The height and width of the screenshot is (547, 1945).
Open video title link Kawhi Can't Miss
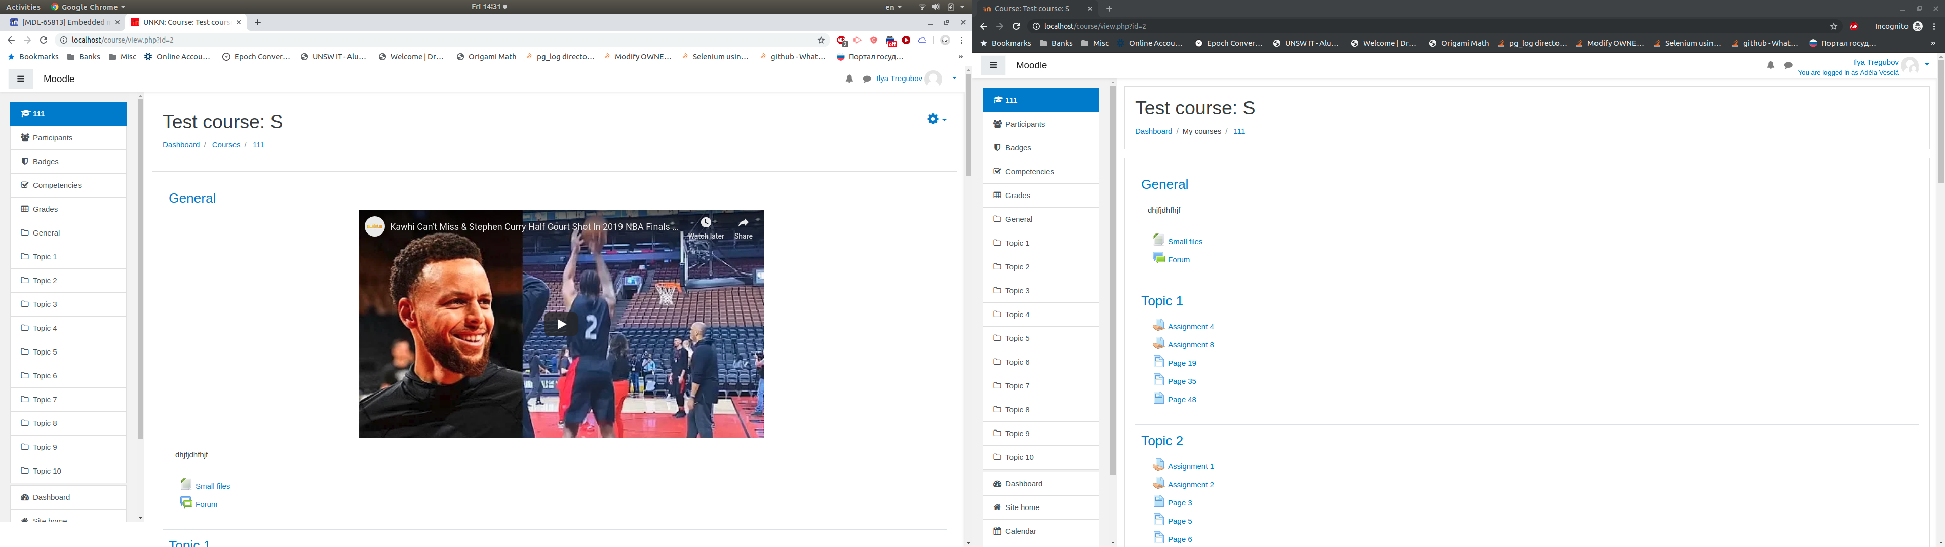[534, 227]
